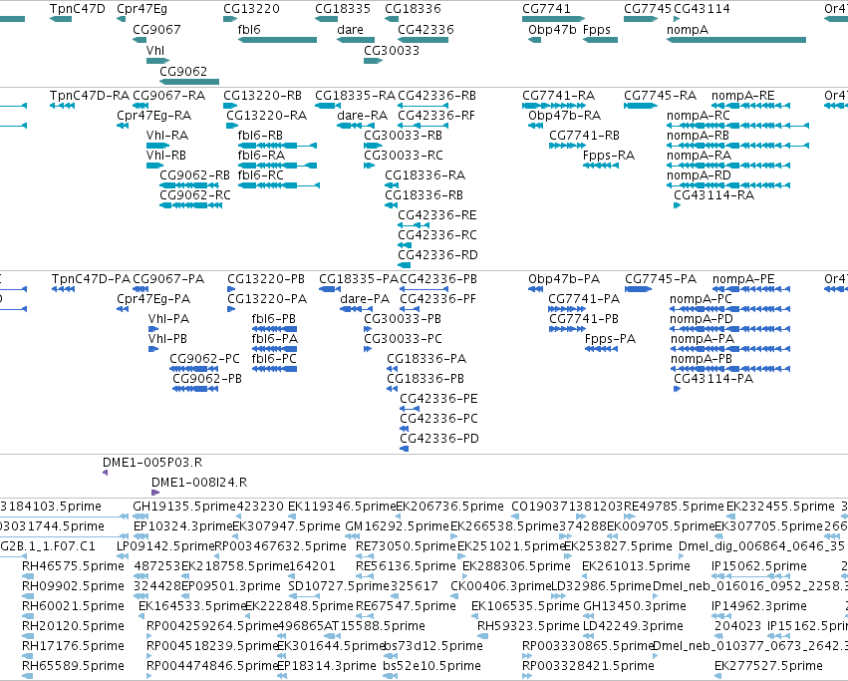The height and width of the screenshot is (681, 848).
Task: Click the Obp47b gene label
Action: click(x=552, y=30)
